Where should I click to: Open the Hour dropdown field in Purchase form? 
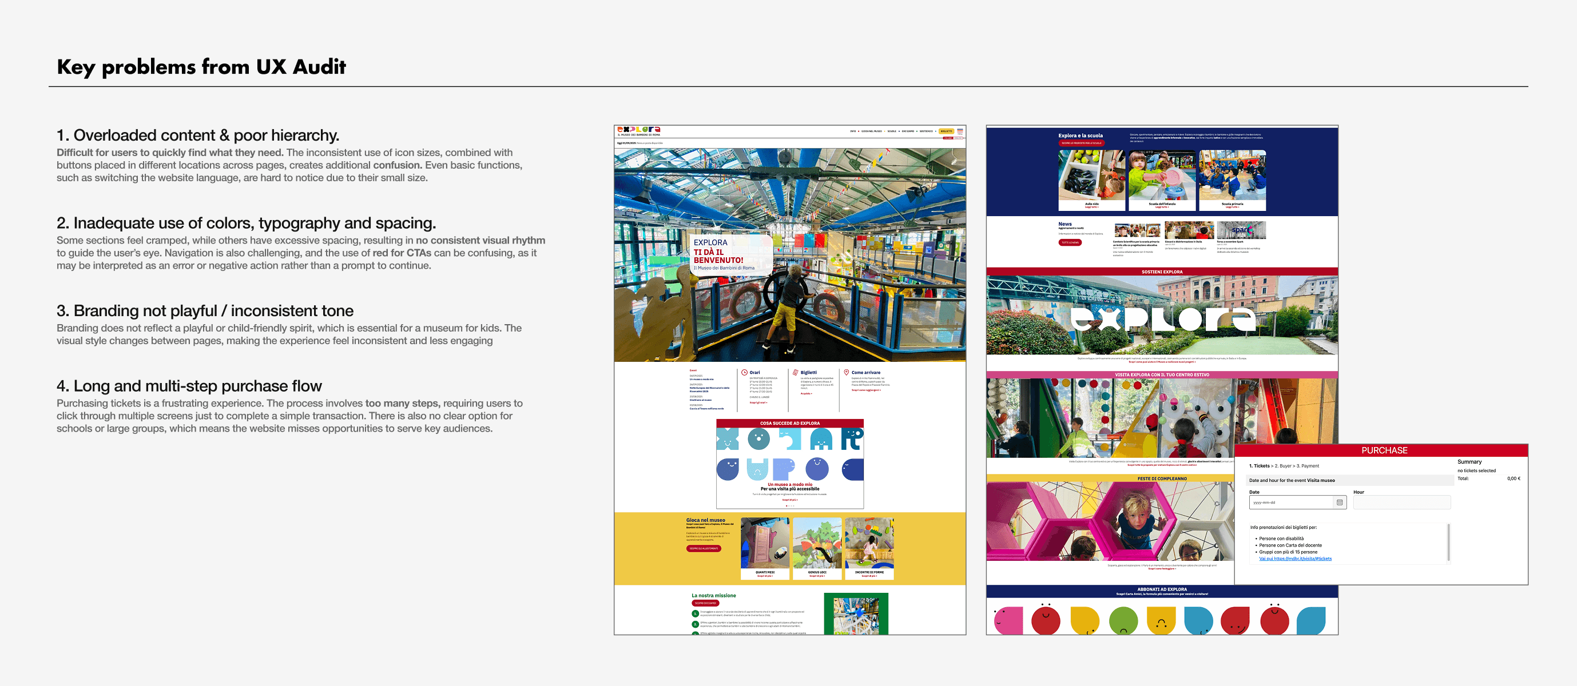pyautogui.click(x=1401, y=502)
